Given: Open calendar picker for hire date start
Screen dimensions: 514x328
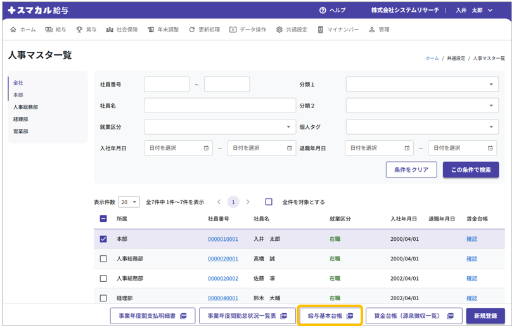Looking at the screenshot, I should pyautogui.click(x=206, y=148).
